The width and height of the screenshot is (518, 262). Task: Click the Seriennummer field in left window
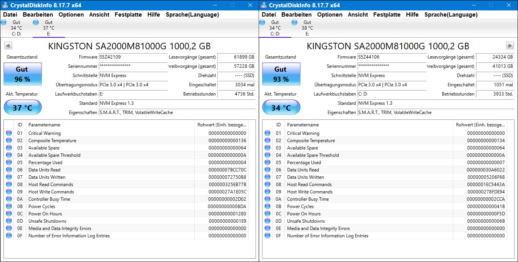click(133, 66)
